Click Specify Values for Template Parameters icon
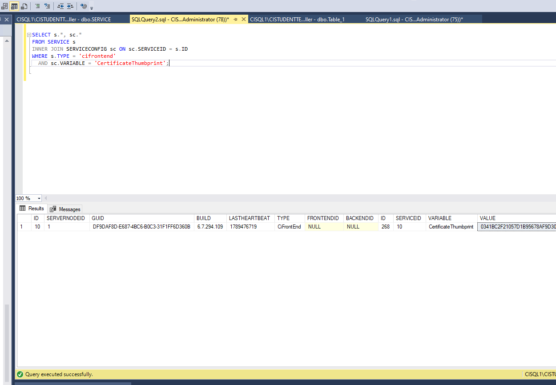This screenshot has height=385, width=556. click(84, 6)
